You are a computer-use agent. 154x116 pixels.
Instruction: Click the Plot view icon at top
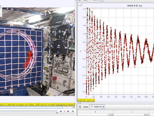click(x=79, y=1)
